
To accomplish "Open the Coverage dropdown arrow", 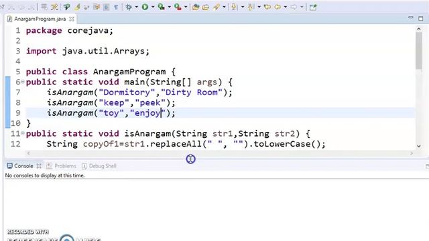I will pos(170,7).
